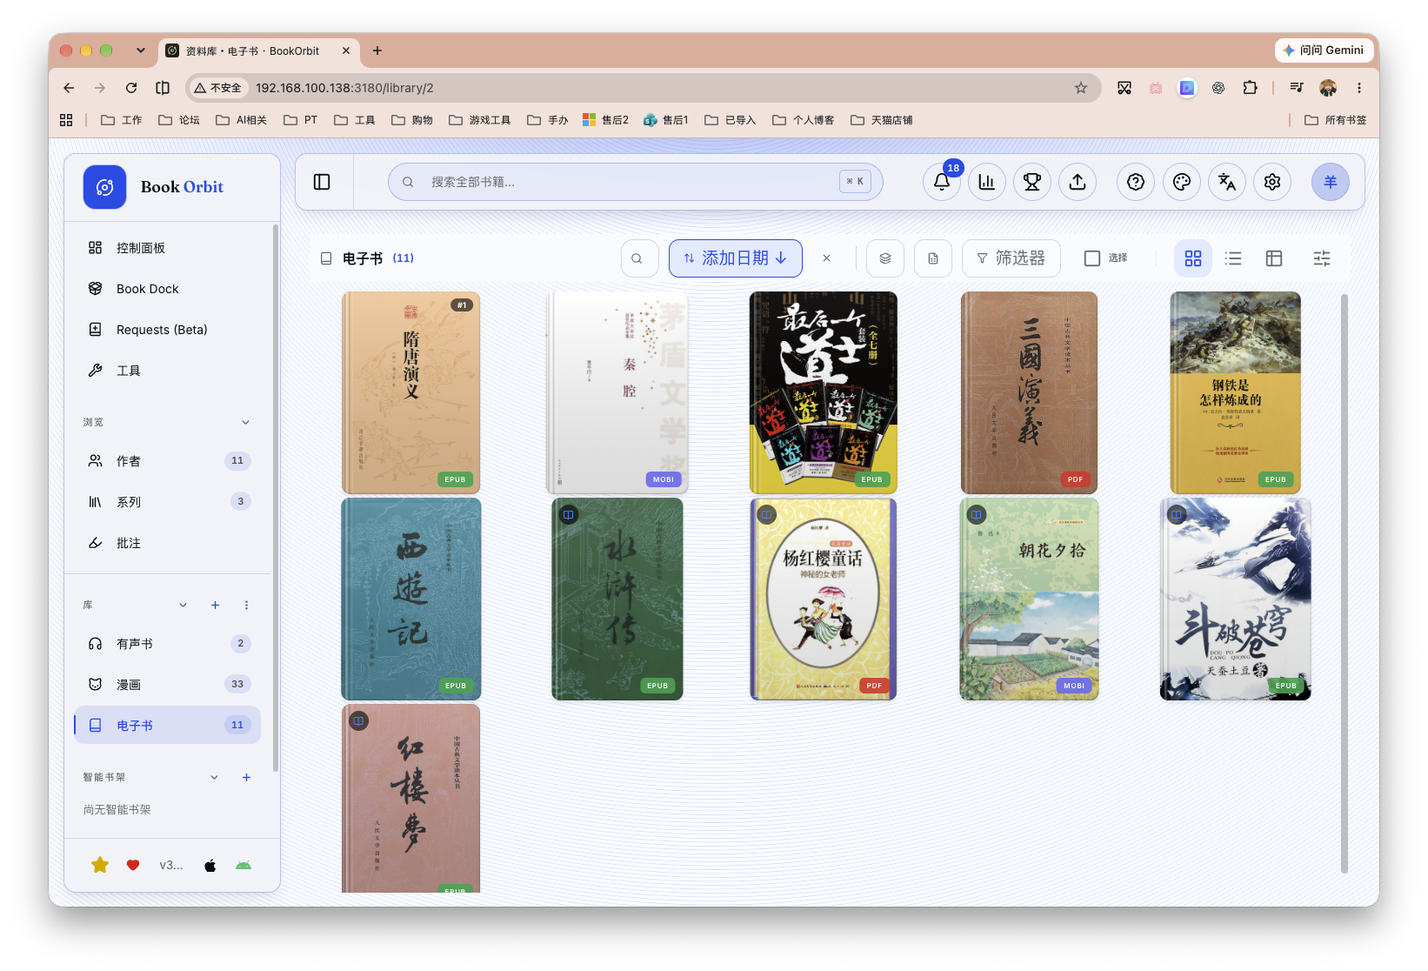1428x971 pixels.
Task: Click the read icon on 水浒传 cover
Action: [569, 515]
